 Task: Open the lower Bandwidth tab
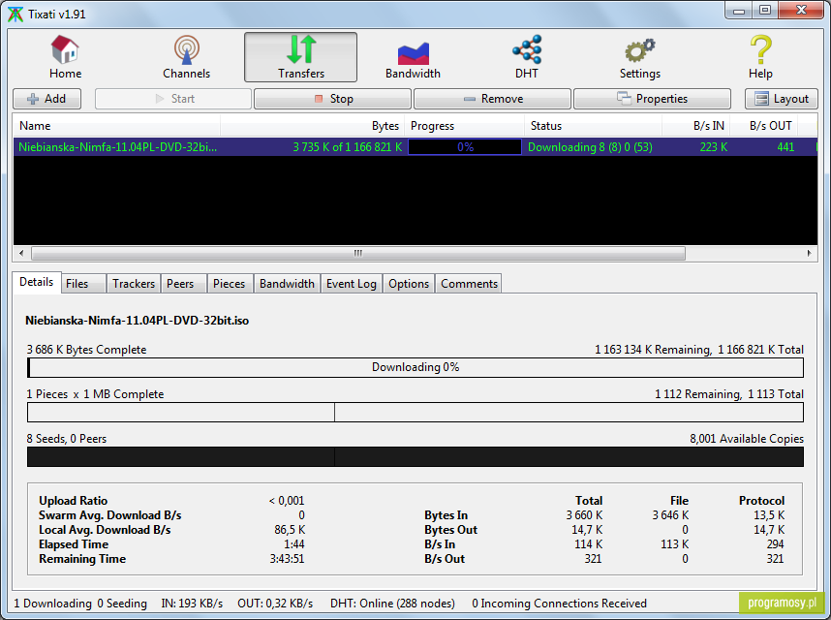[288, 284]
